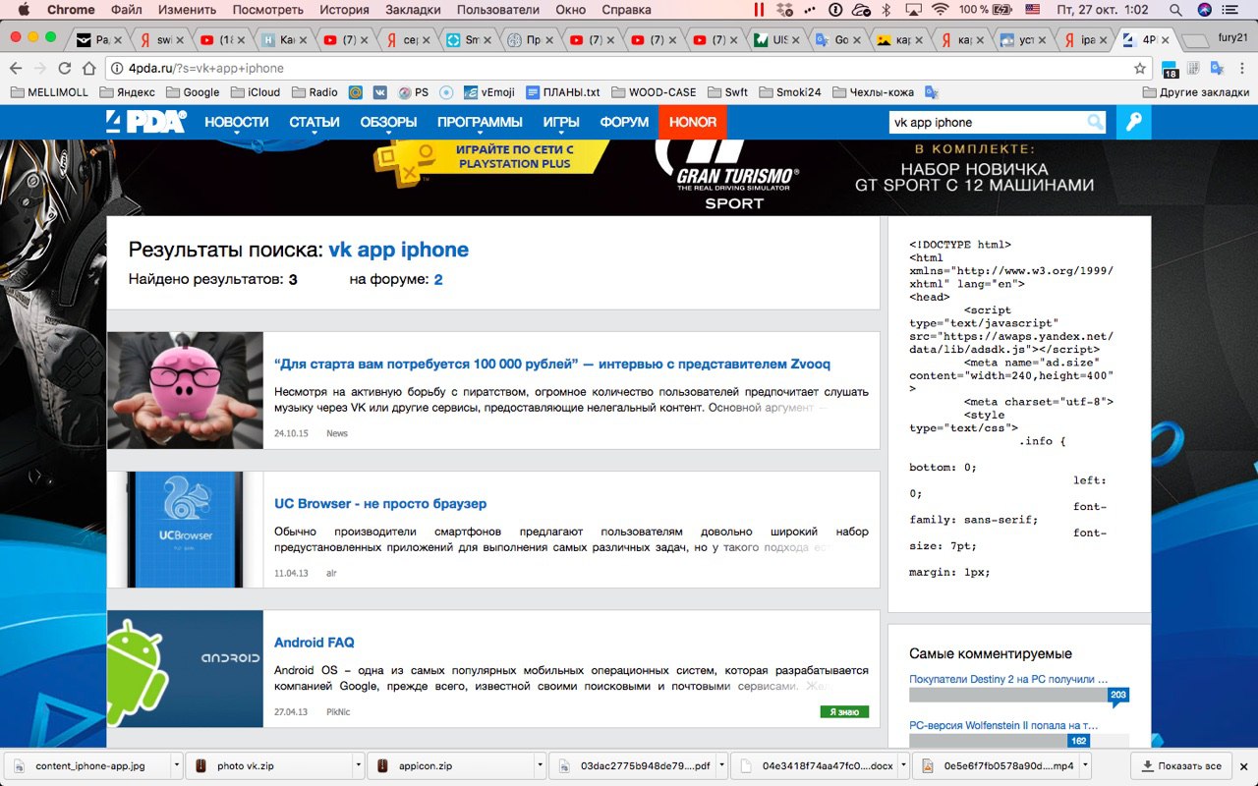
Task: Click the search magnifier icon in site header
Action: click(x=1095, y=123)
